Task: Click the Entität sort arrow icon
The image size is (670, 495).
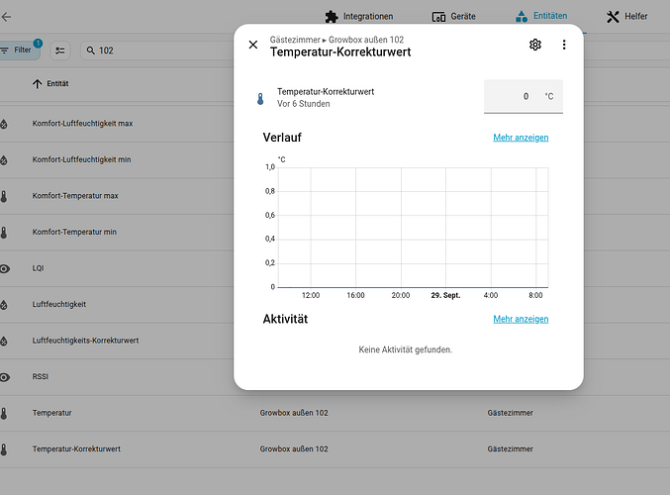Action: (38, 84)
